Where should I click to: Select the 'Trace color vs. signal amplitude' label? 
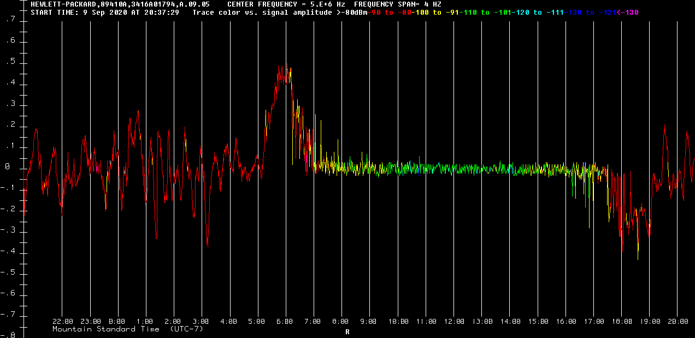(262, 12)
